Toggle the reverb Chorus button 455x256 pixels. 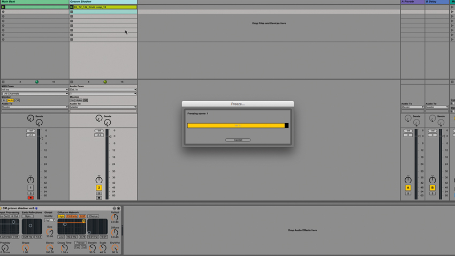93,216
